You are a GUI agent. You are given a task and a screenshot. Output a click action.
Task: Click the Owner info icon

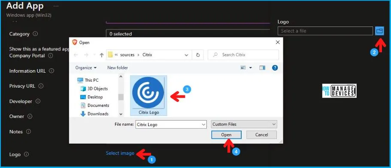pyautogui.click(x=30, y=116)
